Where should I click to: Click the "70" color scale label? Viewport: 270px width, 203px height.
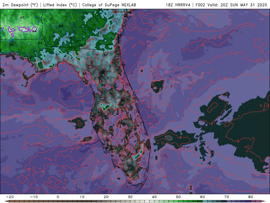[226, 197]
